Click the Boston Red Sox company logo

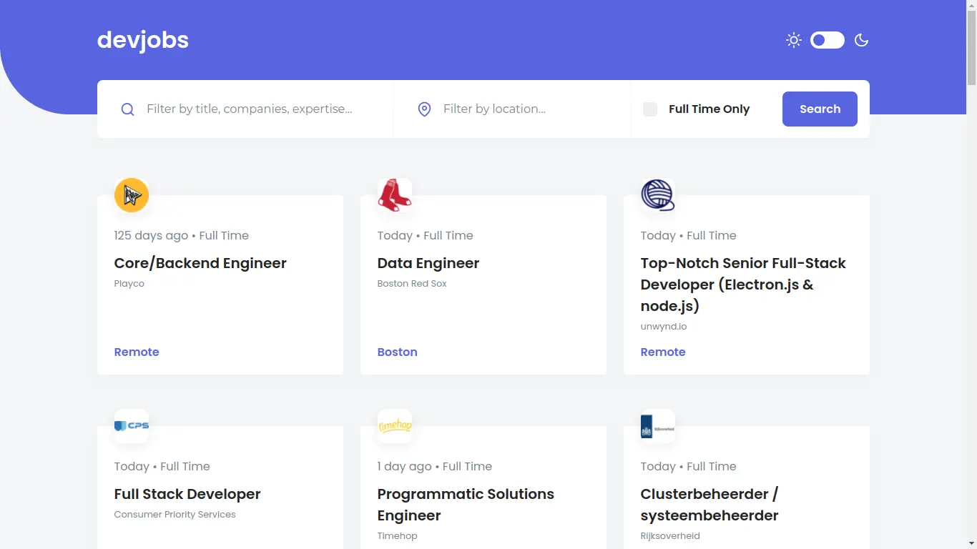pyautogui.click(x=395, y=194)
